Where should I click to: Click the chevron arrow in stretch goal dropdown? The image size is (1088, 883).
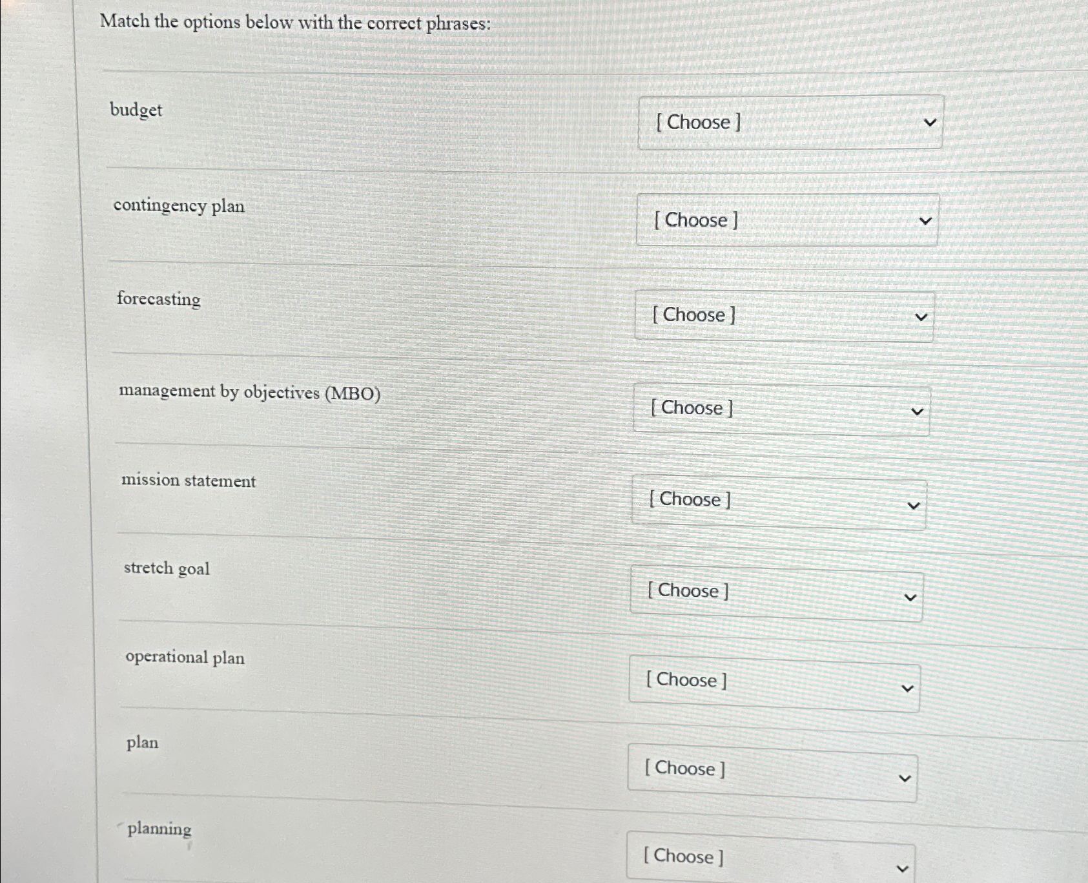910,597
